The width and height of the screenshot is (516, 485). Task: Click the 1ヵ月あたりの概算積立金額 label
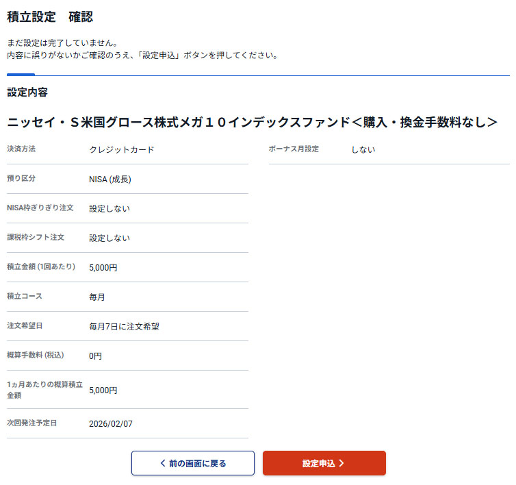coord(44,390)
